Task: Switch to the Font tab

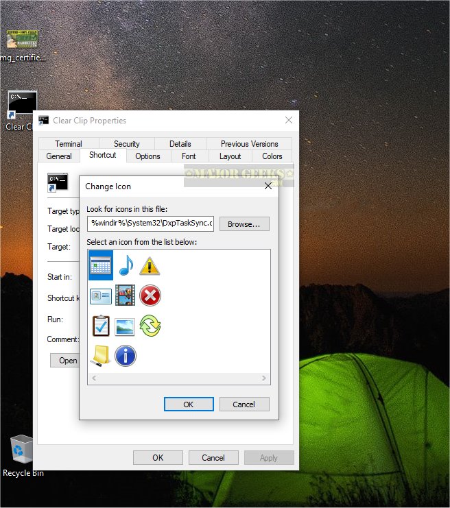Action: pos(189,156)
